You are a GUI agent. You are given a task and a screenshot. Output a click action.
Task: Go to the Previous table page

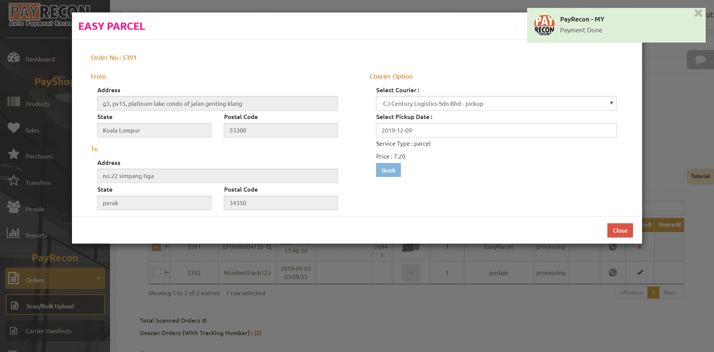tap(631, 293)
